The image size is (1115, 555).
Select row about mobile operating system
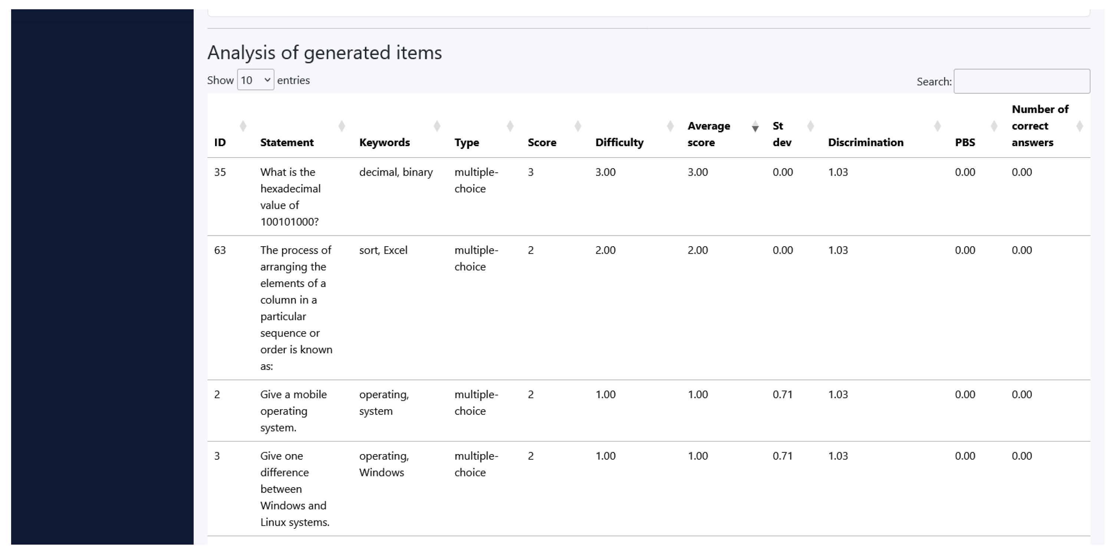[x=293, y=410]
